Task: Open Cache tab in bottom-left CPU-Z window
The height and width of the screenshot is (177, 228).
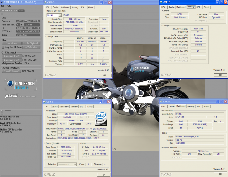Action: (55, 107)
